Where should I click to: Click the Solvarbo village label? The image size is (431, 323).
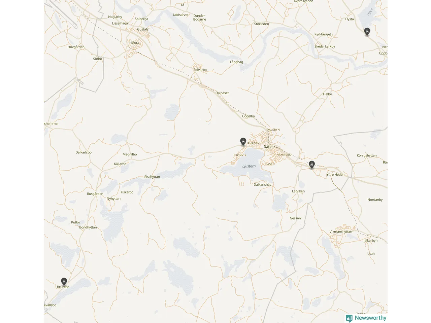coord(200,70)
